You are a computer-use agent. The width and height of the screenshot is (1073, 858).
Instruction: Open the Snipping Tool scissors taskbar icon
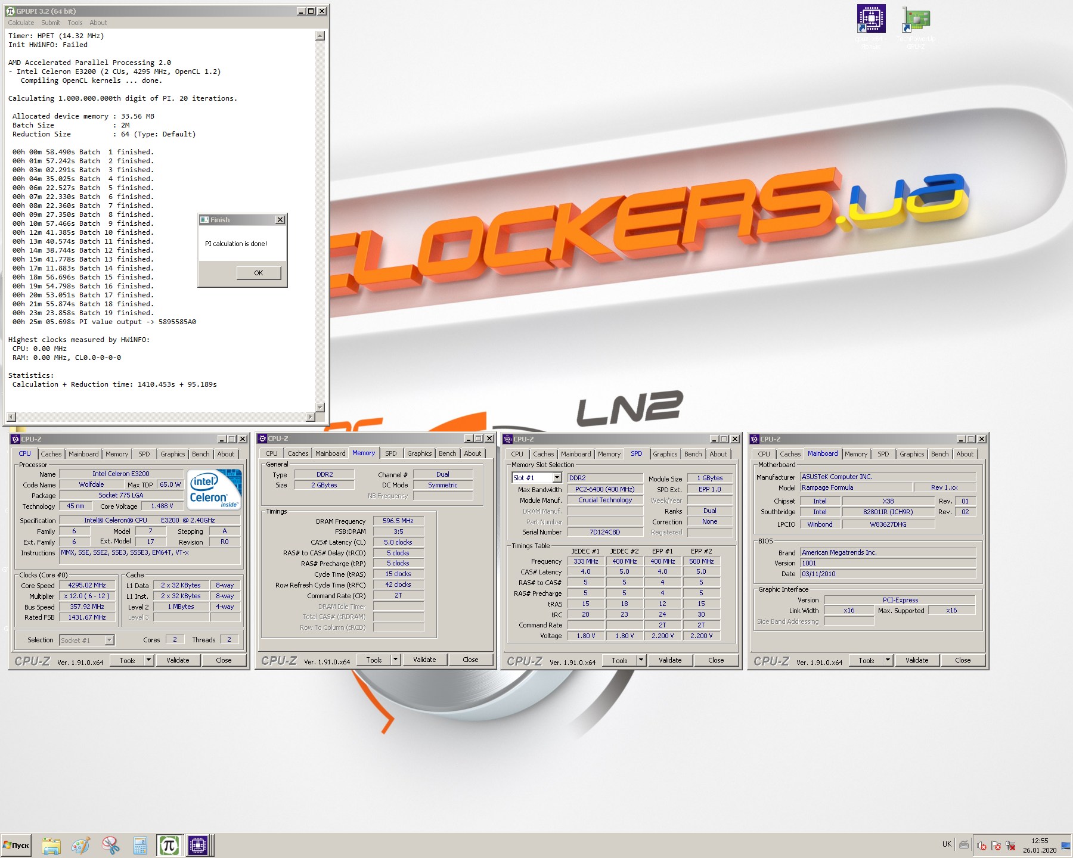[110, 845]
